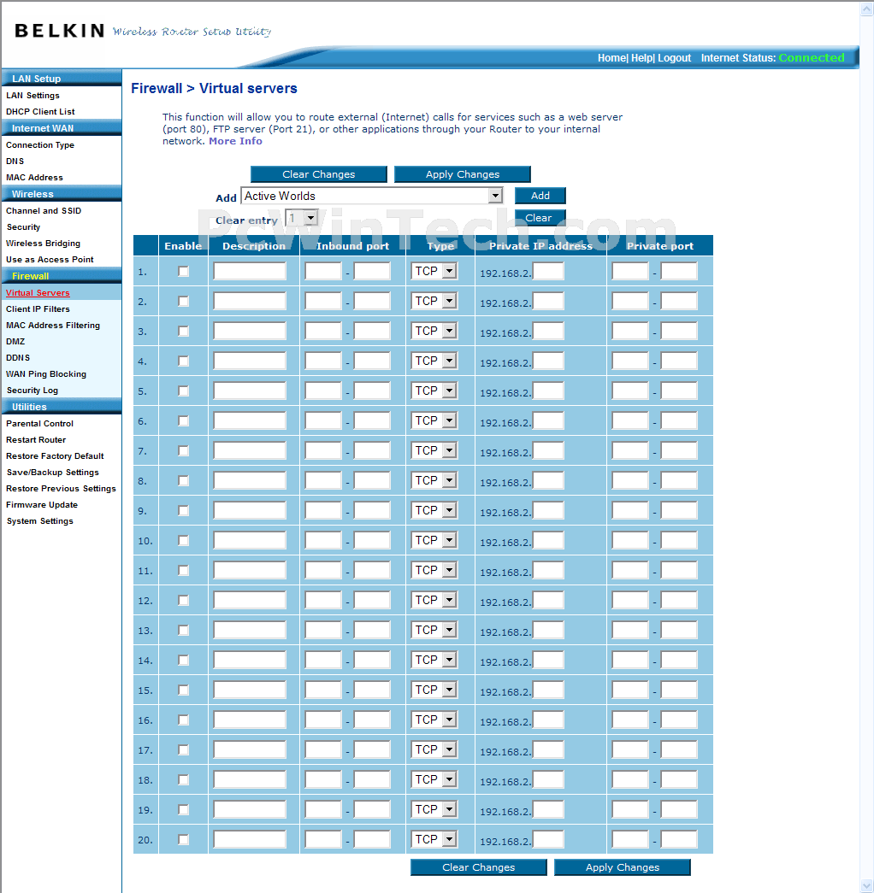This screenshot has height=893, width=874.
Task: Open the TCP dropdown in row 11
Action: click(434, 570)
